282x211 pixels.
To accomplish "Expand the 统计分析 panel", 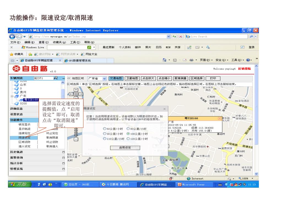I will click(x=63, y=163).
